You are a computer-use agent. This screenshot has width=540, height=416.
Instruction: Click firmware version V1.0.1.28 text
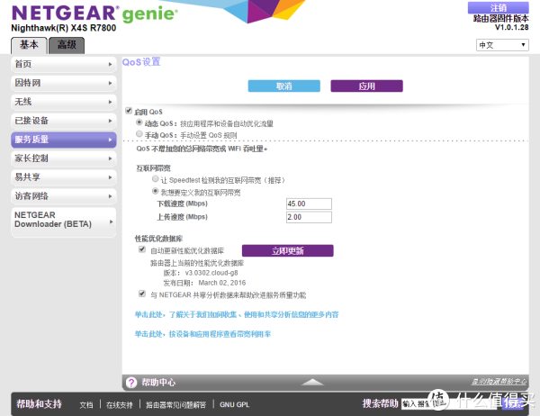click(512, 28)
